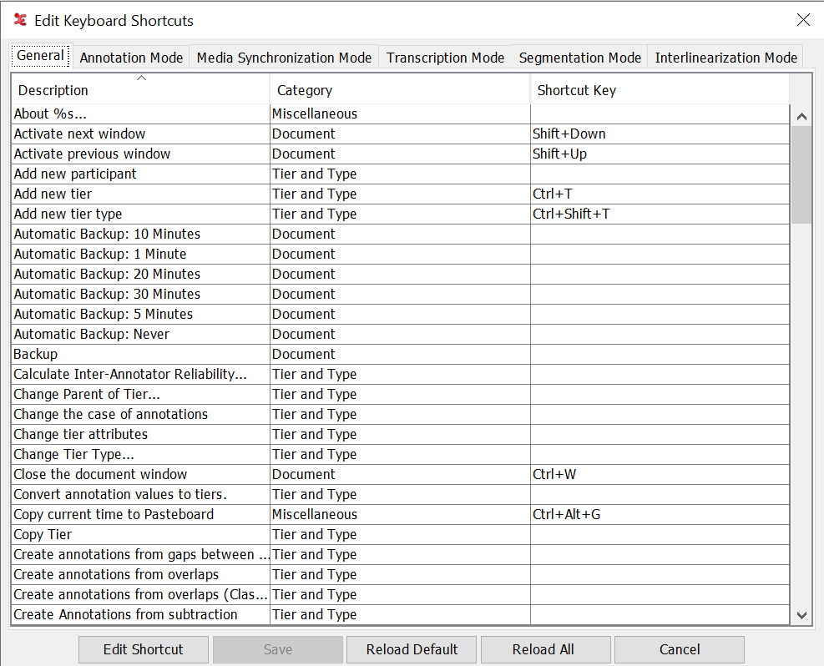
Task: Click the Edit Shortcut button
Action: (x=143, y=649)
